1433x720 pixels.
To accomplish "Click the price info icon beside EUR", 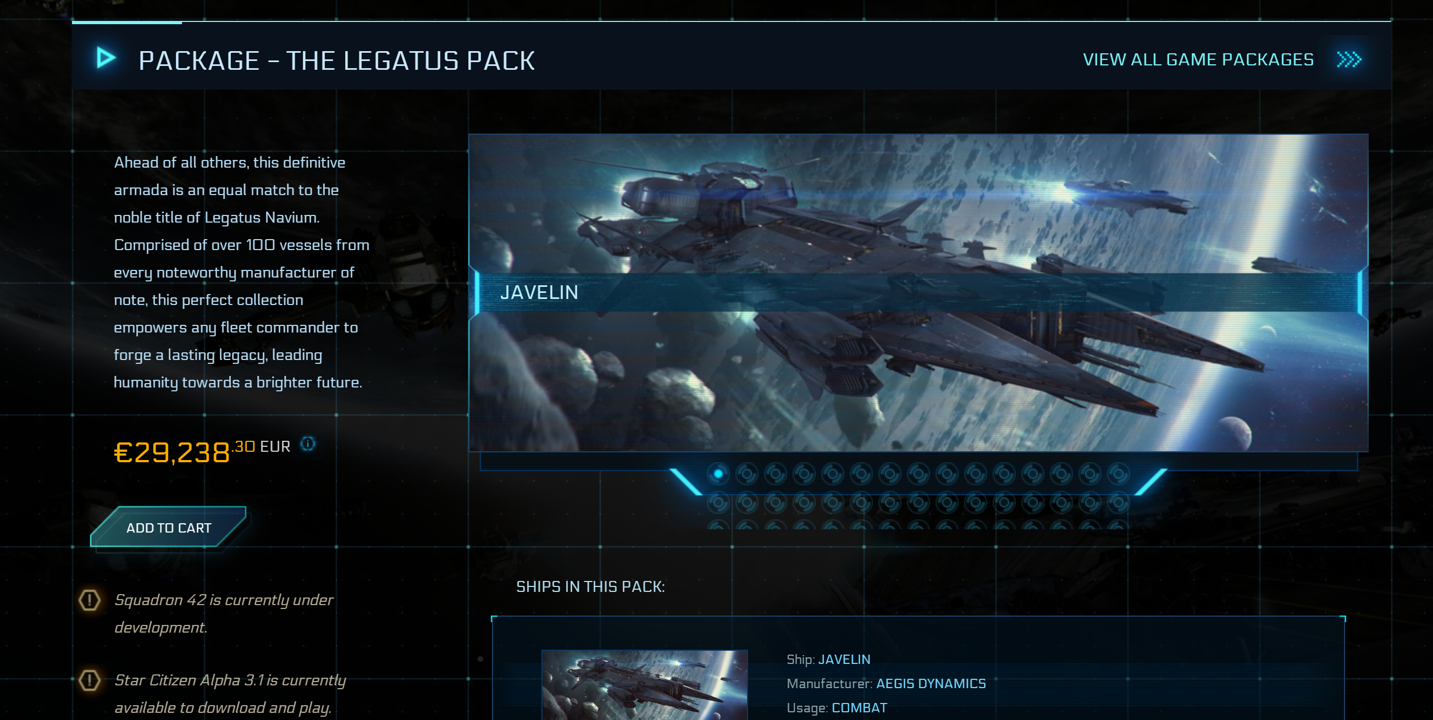I will (x=308, y=444).
